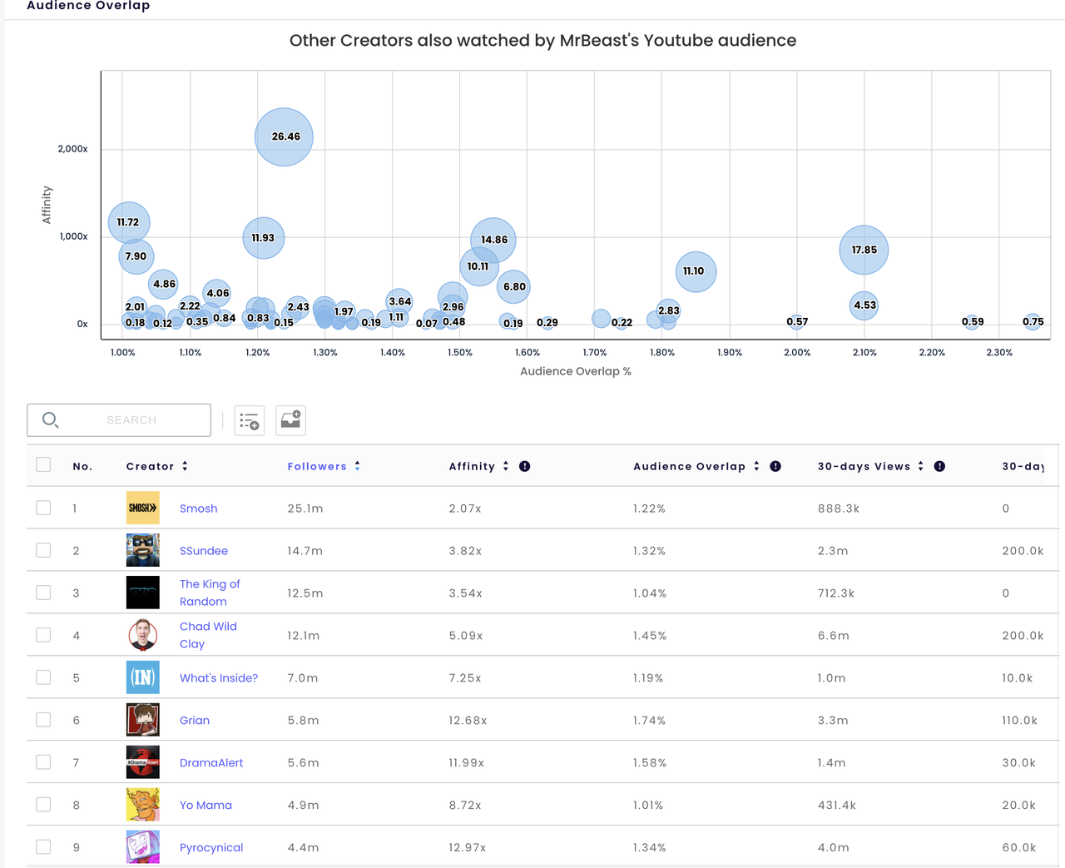Open the Yo Mama creator link
This screenshot has height=868, width=1065.
point(206,806)
